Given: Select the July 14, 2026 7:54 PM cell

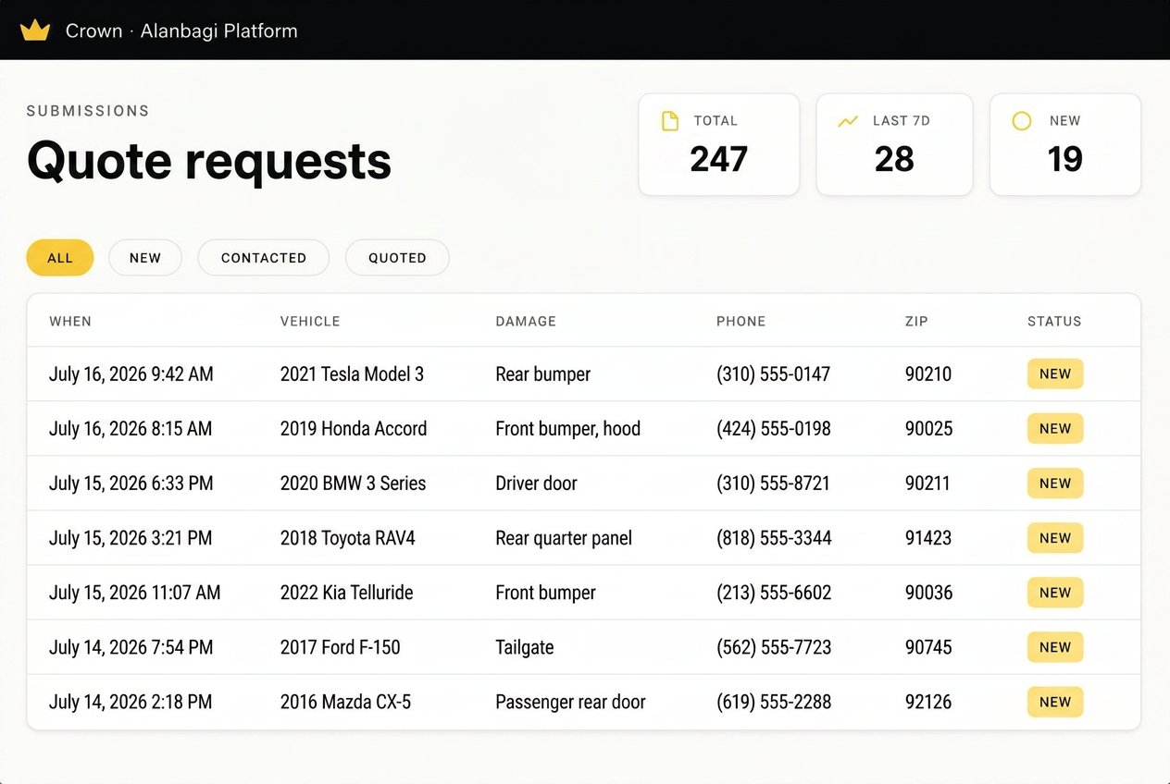Looking at the screenshot, I should pos(131,647).
